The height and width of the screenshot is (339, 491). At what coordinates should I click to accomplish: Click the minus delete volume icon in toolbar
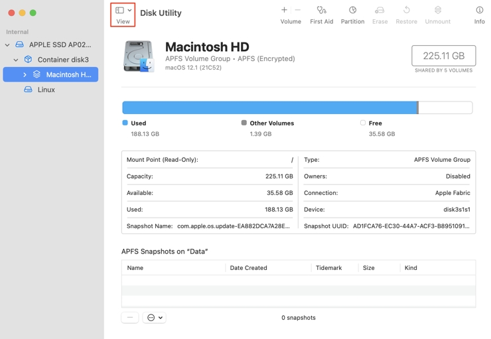298,10
